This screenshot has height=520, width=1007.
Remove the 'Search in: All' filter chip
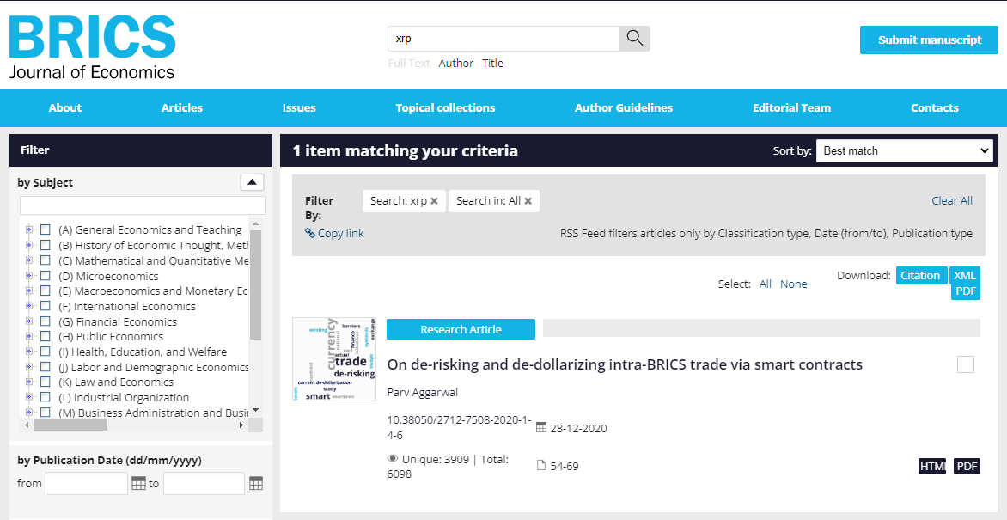click(x=528, y=201)
